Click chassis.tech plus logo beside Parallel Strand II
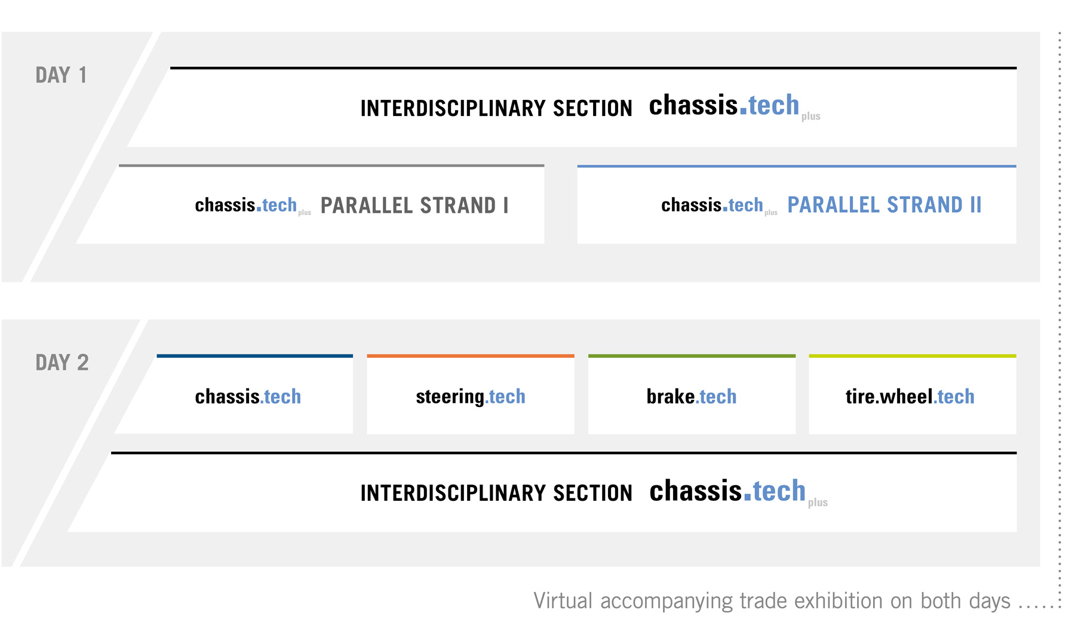Image resolution: width=1075 pixels, height=643 pixels. [x=719, y=206]
